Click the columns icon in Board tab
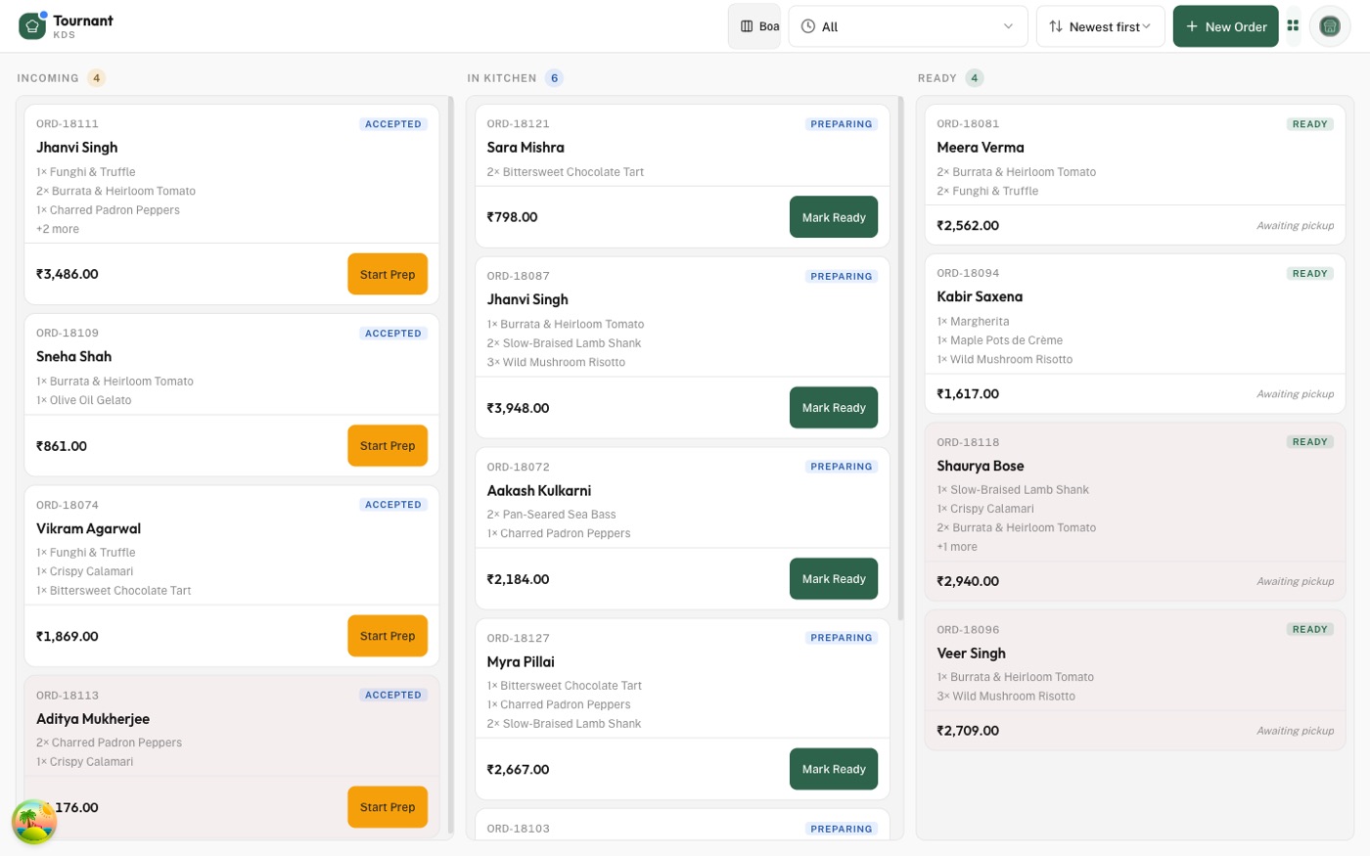The width and height of the screenshot is (1370, 856). [747, 26]
